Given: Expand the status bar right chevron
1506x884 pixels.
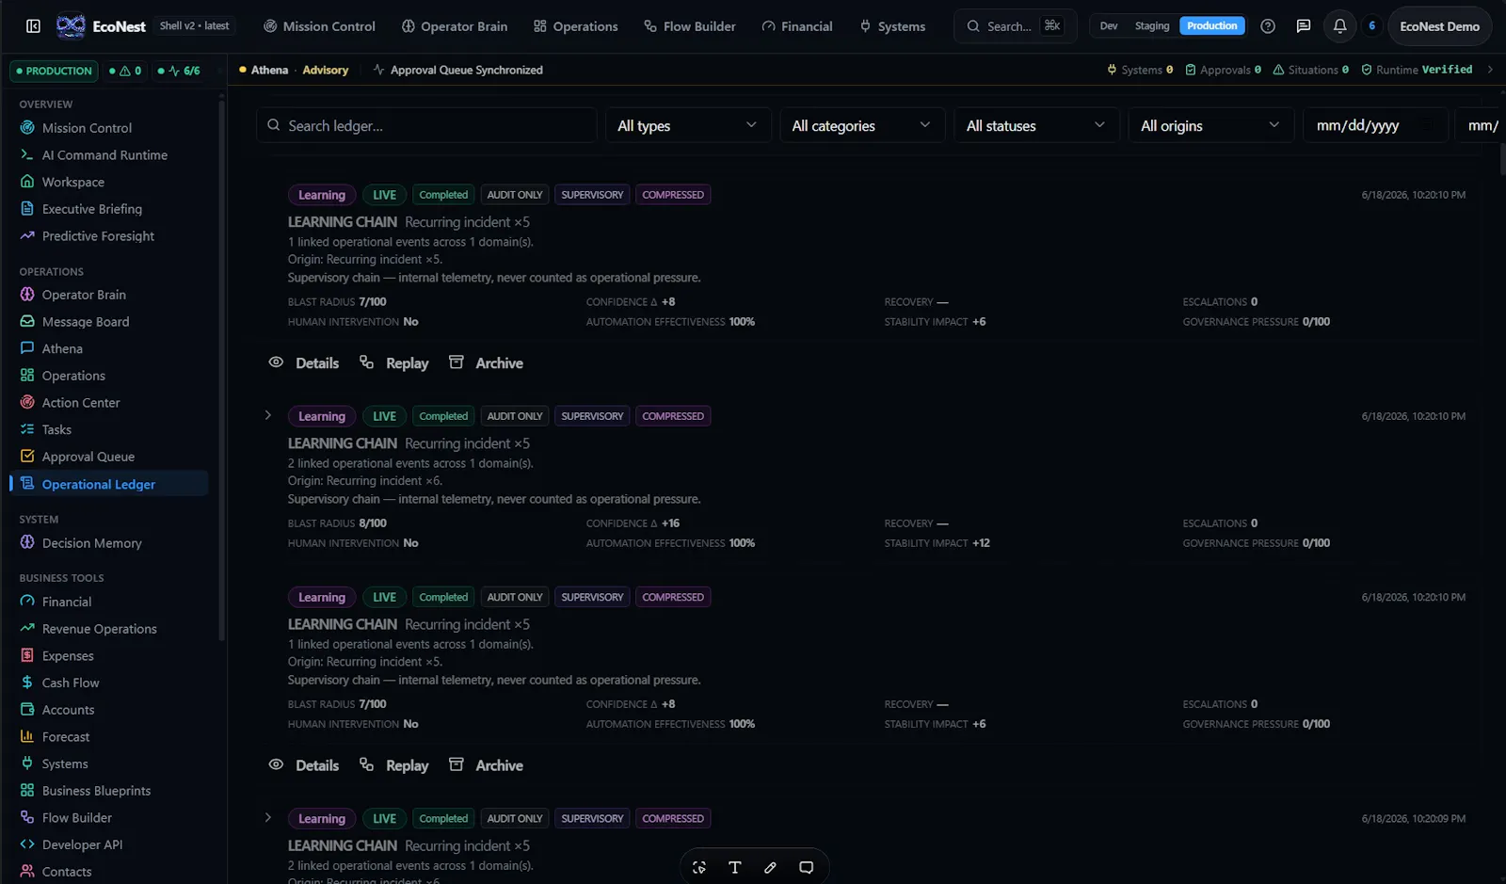Looking at the screenshot, I should (1490, 70).
